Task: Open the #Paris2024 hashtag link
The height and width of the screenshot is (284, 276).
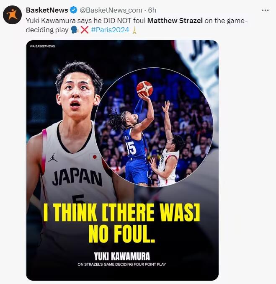Action: (x=109, y=30)
